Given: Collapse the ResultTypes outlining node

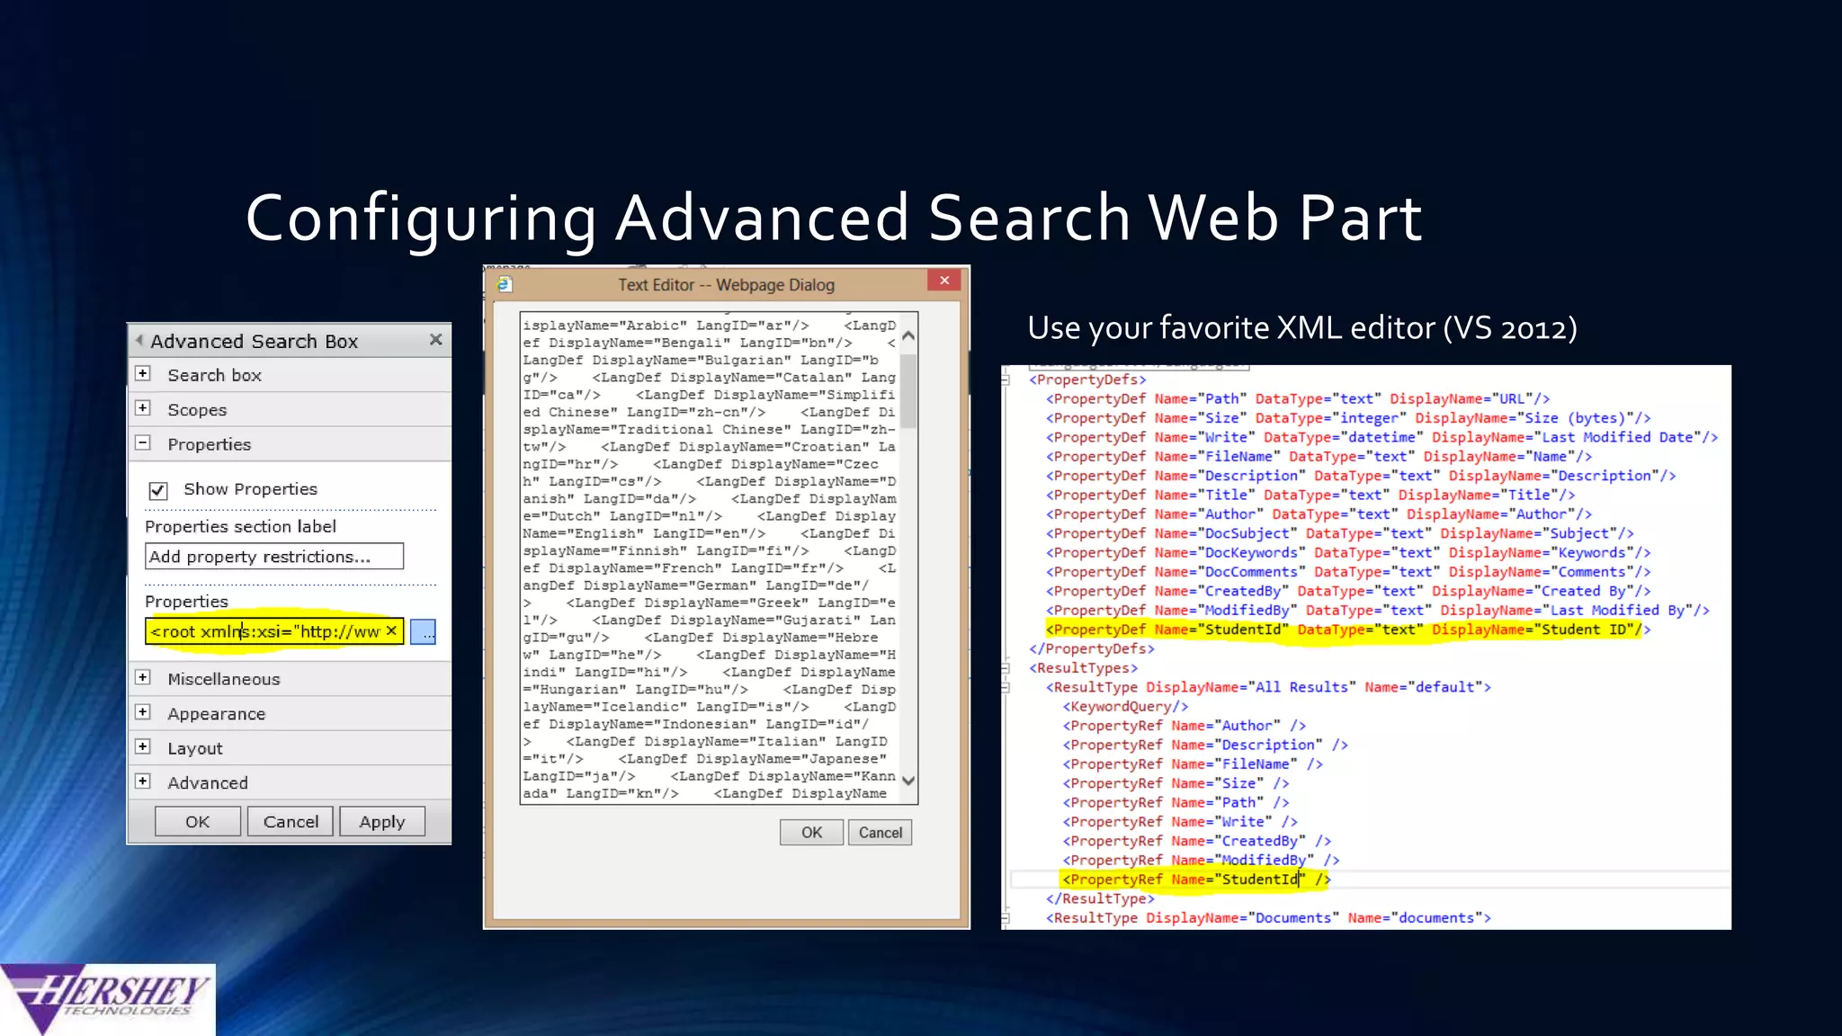Looking at the screenshot, I should click(x=1006, y=668).
